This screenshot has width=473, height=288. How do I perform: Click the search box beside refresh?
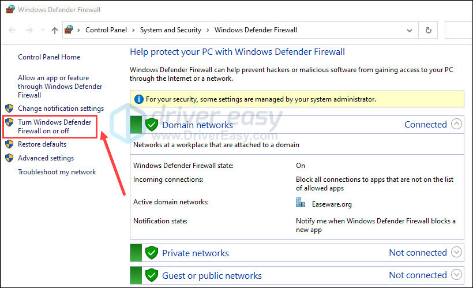click(x=459, y=30)
